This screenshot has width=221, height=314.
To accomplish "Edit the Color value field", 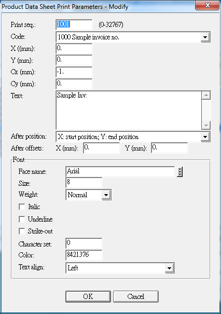I will point(84,255).
